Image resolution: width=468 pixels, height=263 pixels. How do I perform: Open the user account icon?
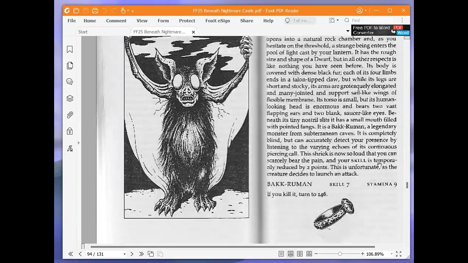click(360, 11)
